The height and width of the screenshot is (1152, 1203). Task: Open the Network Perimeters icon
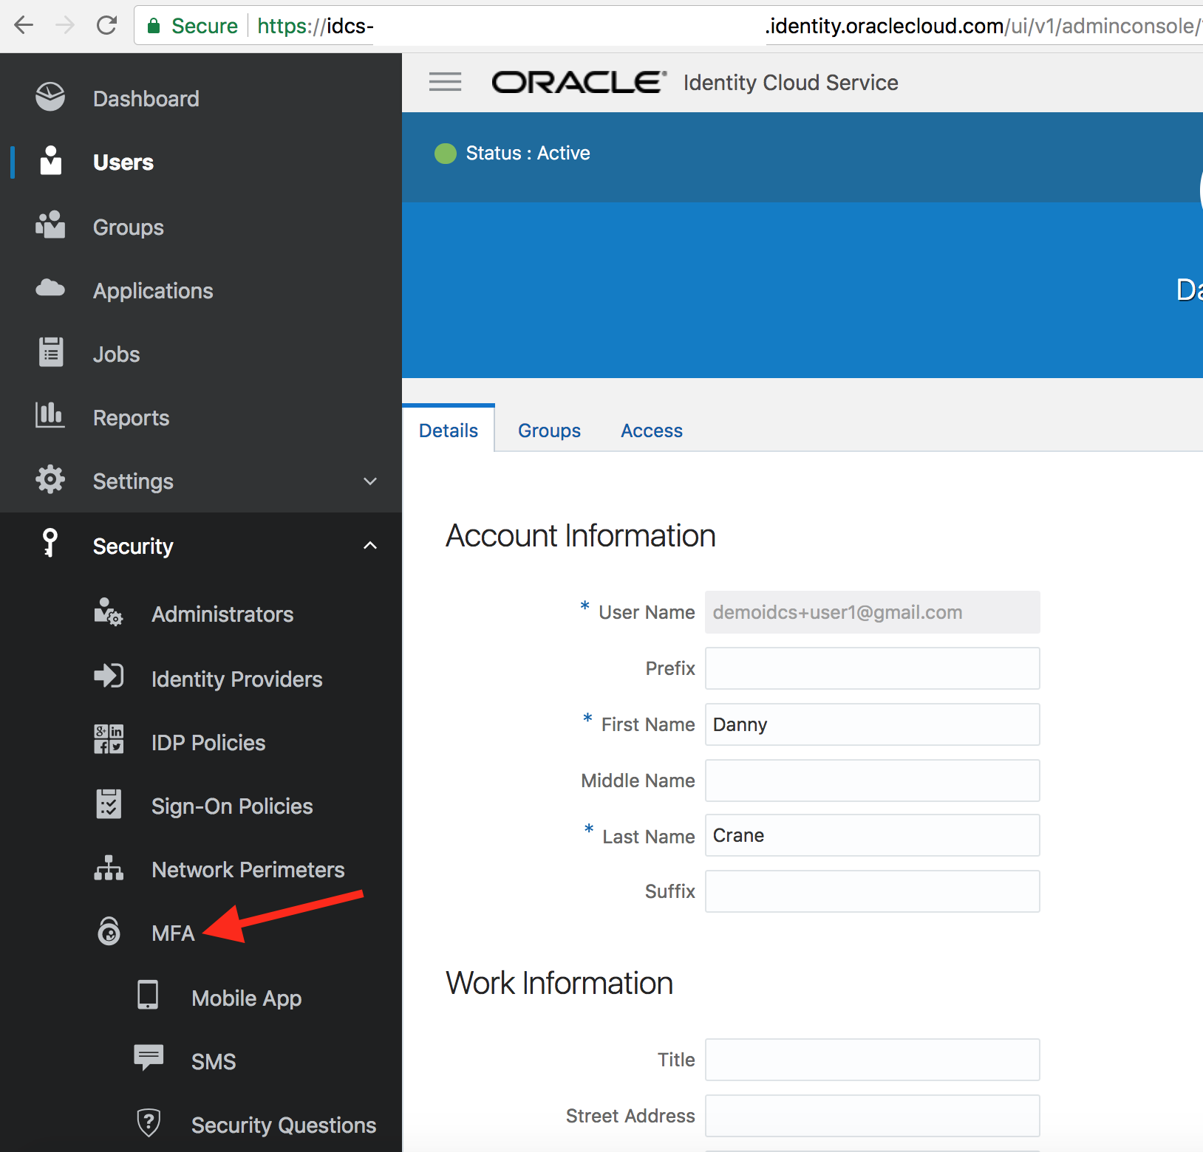[x=109, y=868]
